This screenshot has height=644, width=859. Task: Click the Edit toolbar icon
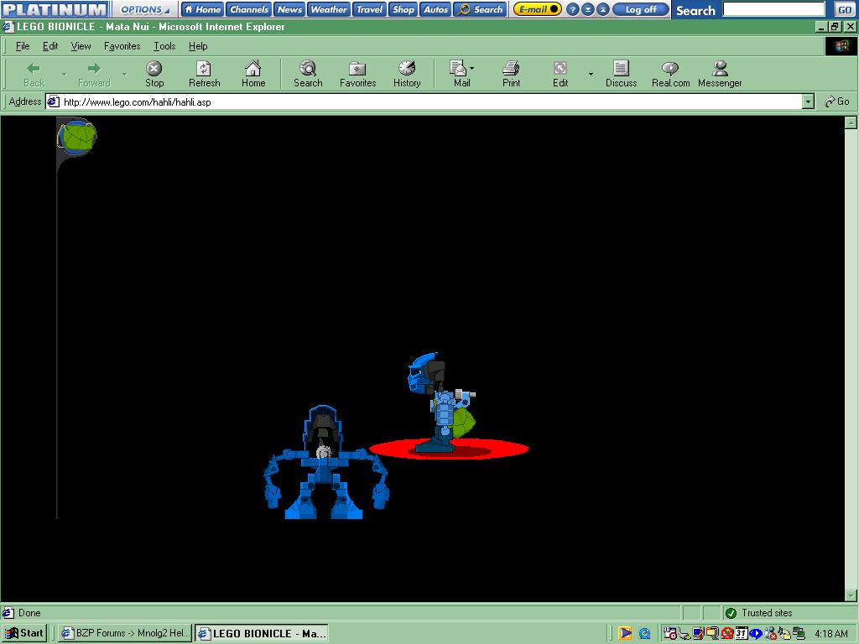point(560,74)
